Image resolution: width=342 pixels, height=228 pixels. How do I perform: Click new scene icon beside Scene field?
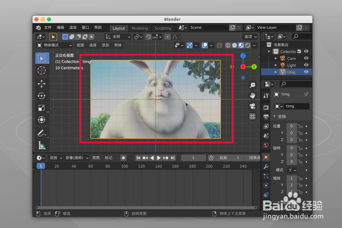click(233, 28)
